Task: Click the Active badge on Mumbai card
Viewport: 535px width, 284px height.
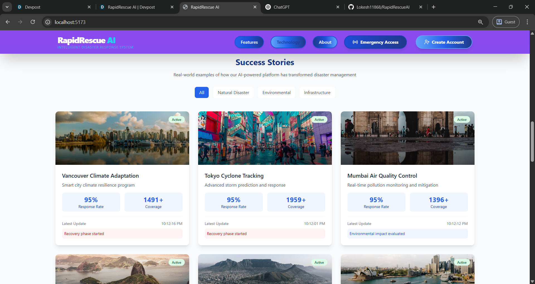Action: pos(462,120)
